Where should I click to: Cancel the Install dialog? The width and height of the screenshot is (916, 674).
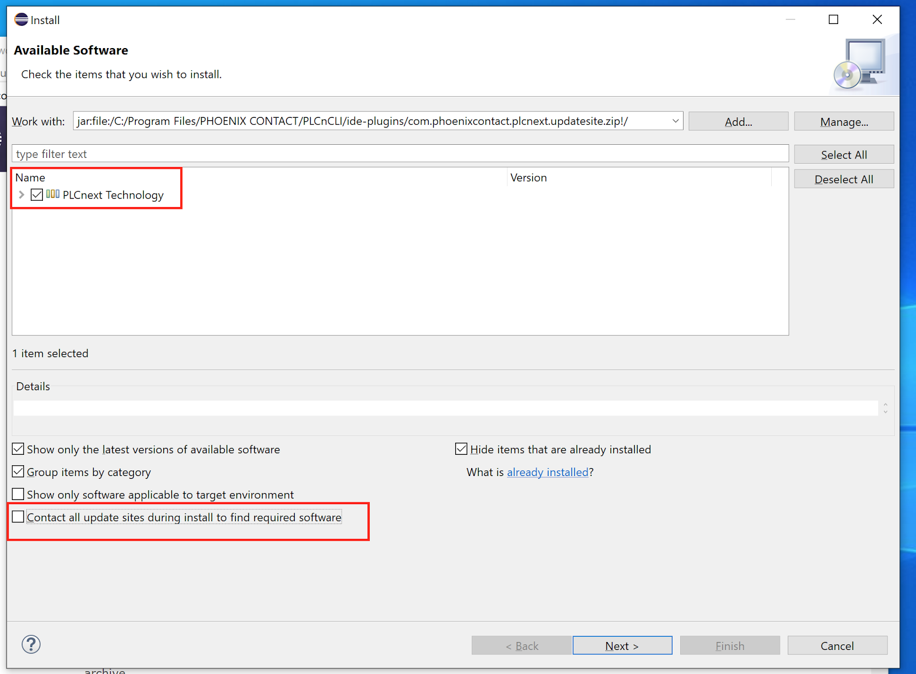pyautogui.click(x=837, y=645)
